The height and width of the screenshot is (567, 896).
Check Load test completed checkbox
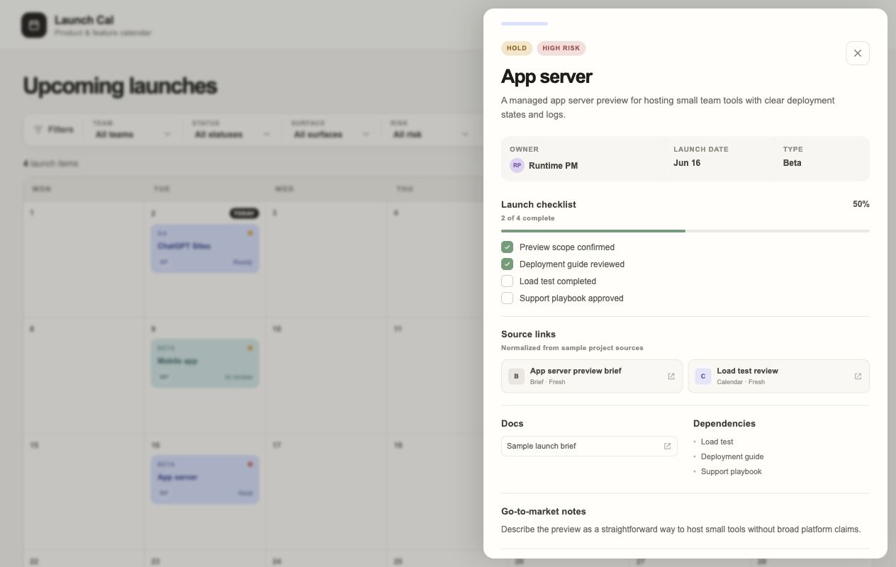click(507, 281)
